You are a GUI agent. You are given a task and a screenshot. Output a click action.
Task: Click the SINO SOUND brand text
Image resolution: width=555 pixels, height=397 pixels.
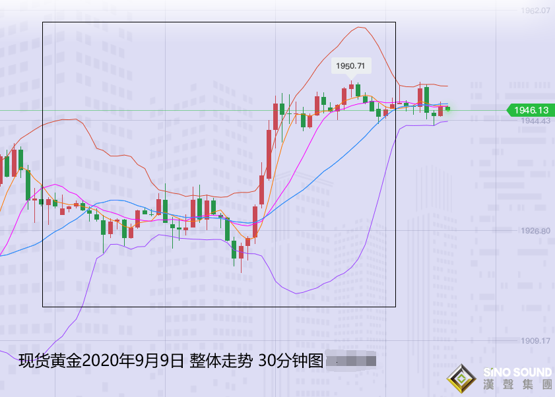tap(517, 373)
